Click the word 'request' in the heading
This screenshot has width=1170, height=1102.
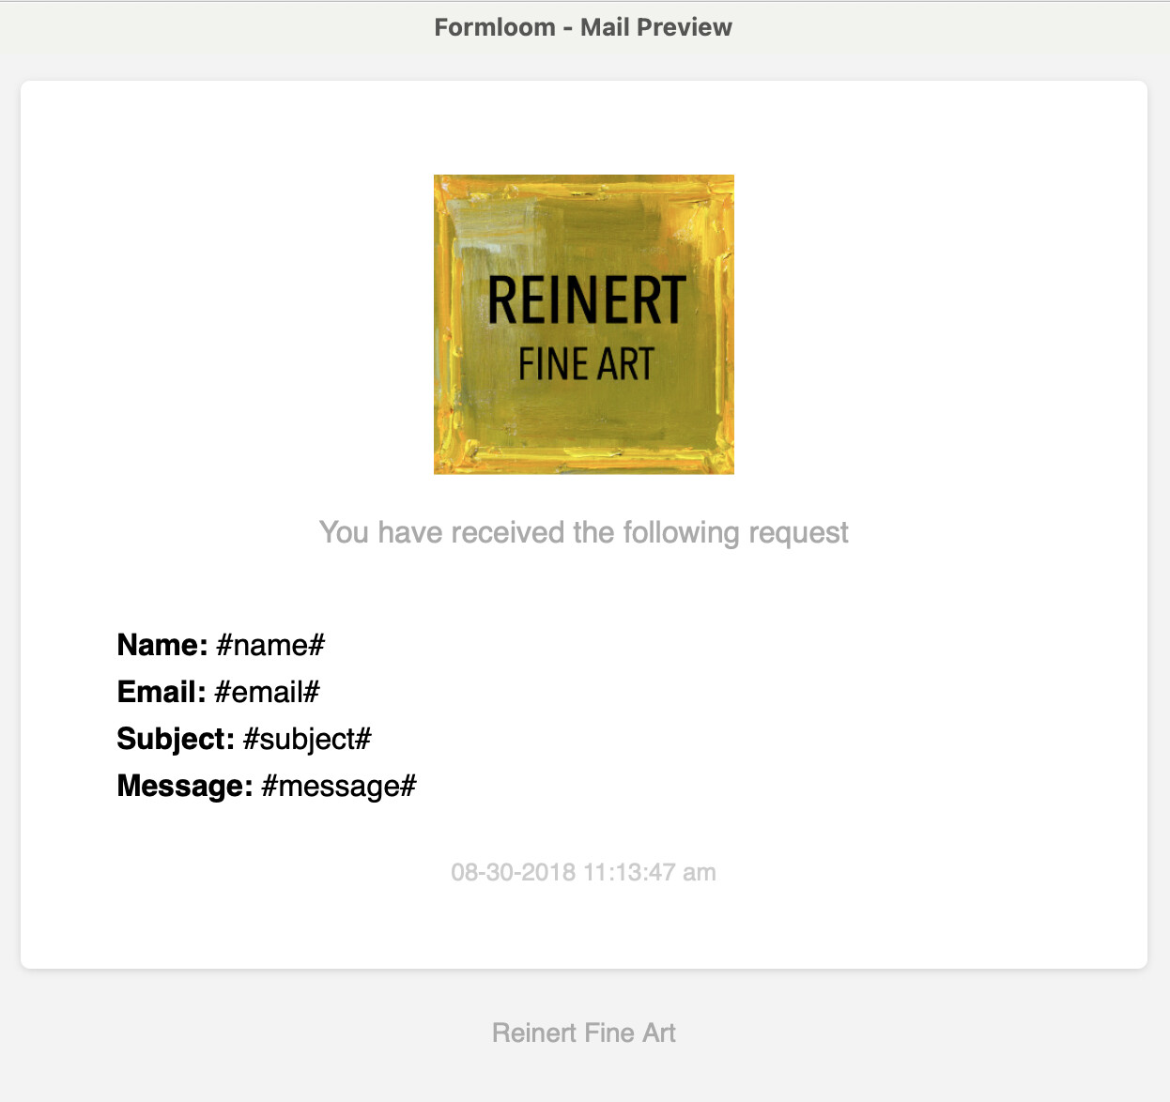pos(798,532)
